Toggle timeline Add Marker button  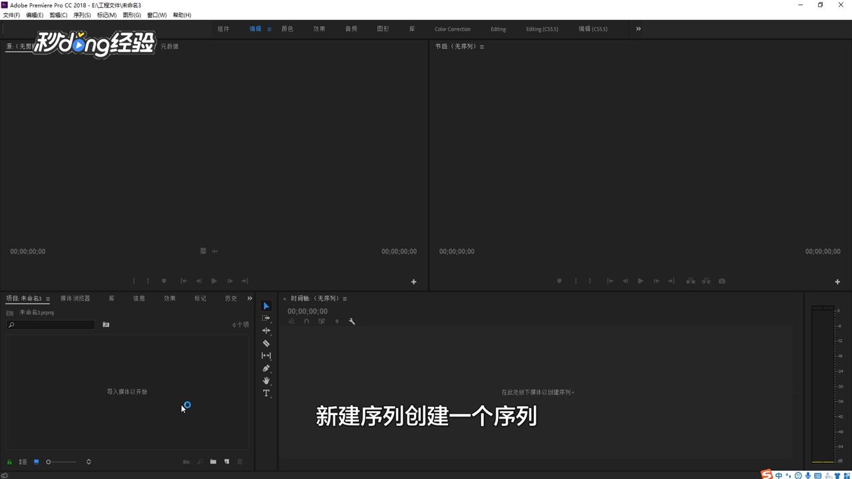337,321
